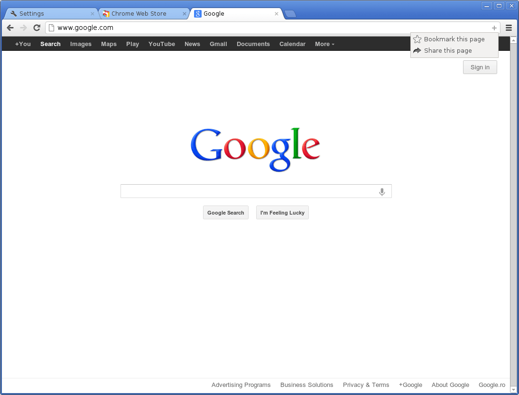
Task: Click the page icon in address bar
Action: tap(51, 28)
